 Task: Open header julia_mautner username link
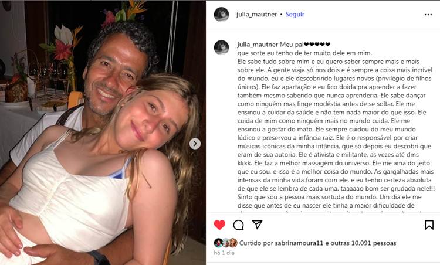(x=256, y=14)
